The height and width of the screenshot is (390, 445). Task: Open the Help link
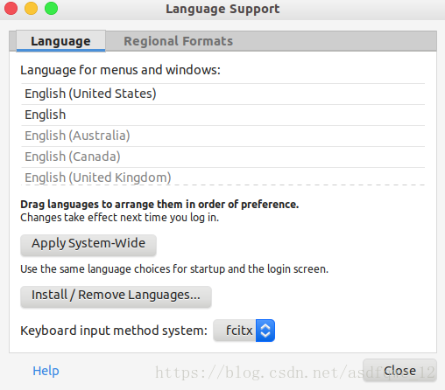pos(46,371)
